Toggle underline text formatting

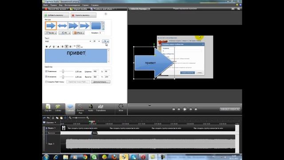[x=54, y=47]
